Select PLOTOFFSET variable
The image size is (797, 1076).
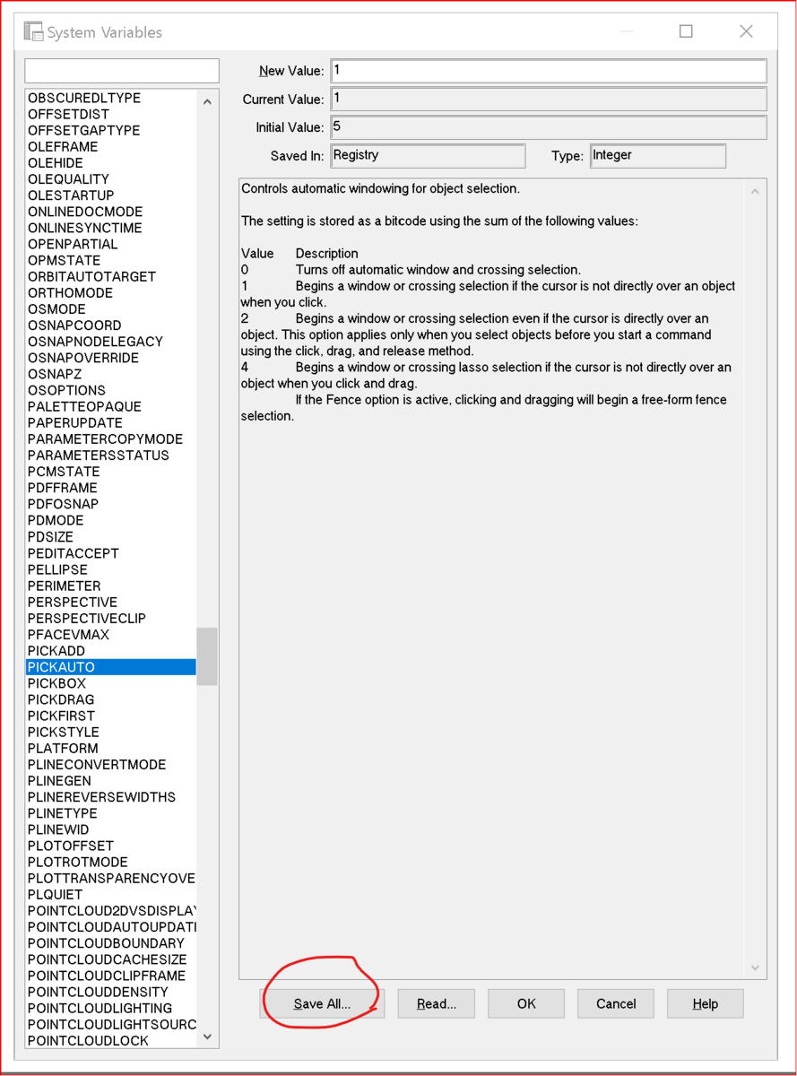[x=71, y=846]
